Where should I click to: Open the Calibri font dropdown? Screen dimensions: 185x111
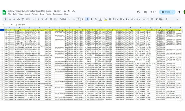point(65,19)
